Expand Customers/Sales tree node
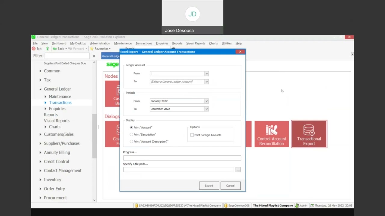 40,134
